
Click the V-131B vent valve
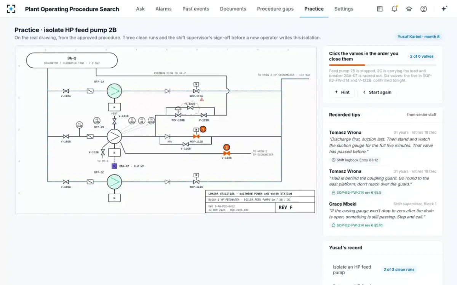114,122
